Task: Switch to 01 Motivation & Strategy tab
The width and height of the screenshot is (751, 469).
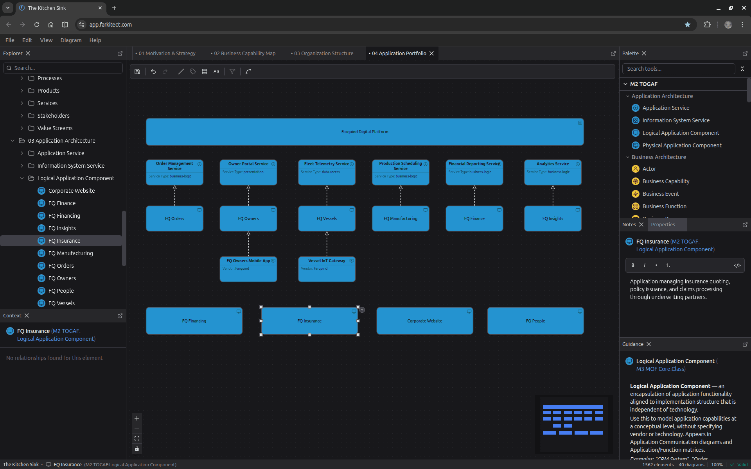Action: [x=167, y=54]
